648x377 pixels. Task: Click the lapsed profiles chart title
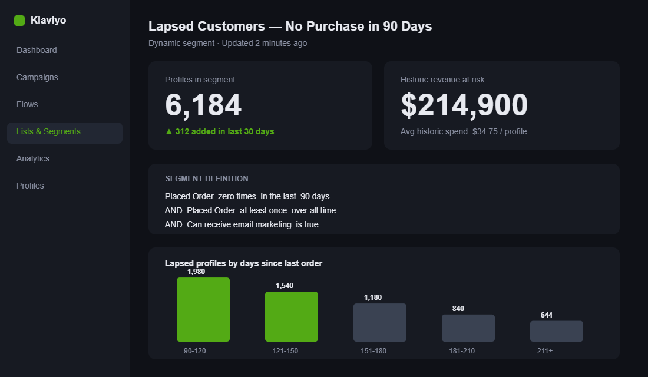pos(243,263)
